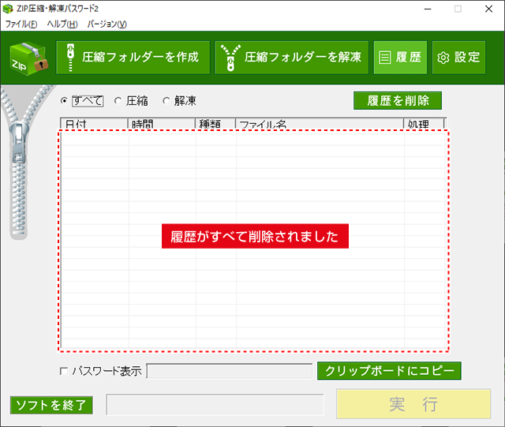The height and width of the screenshot is (427, 505).
Task: Click the password display text field
Action: pos(230,371)
